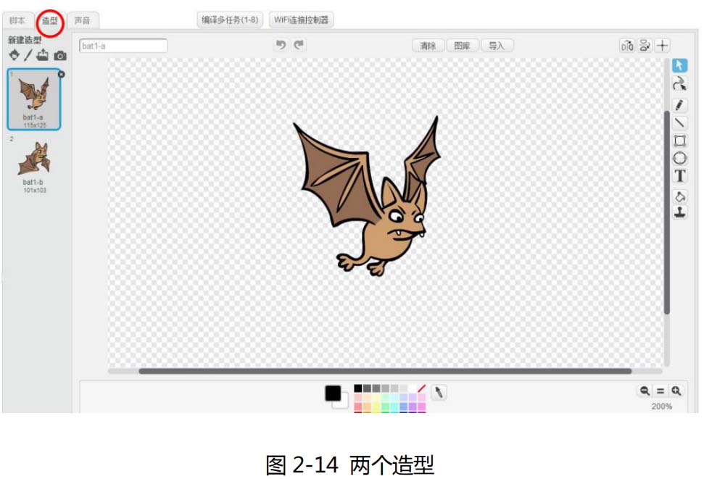Select the paint bucket fill tool
This screenshot has height=479, width=704.
[x=679, y=196]
